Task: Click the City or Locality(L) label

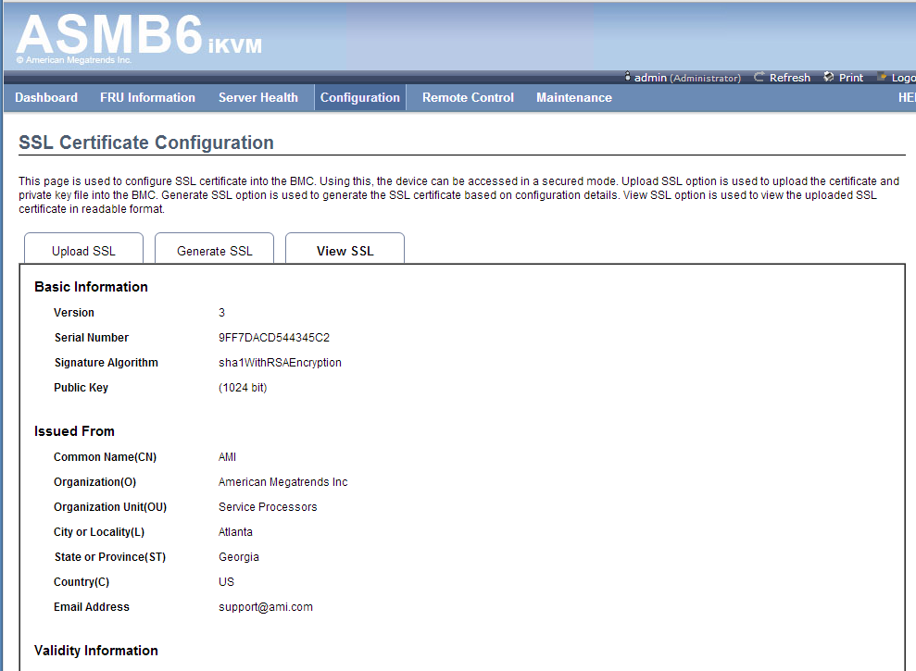Action: (x=99, y=532)
